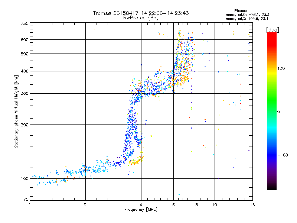Click the colorbar tick label '0'
This screenshot has width=297, height=223.
pos(278,111)
